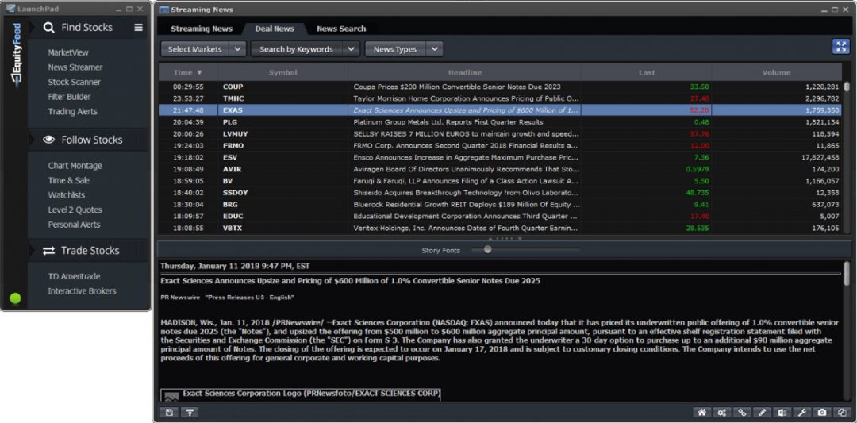Click the wrench tools icon
The image size is (857, 423).
(x=801, y=413)
